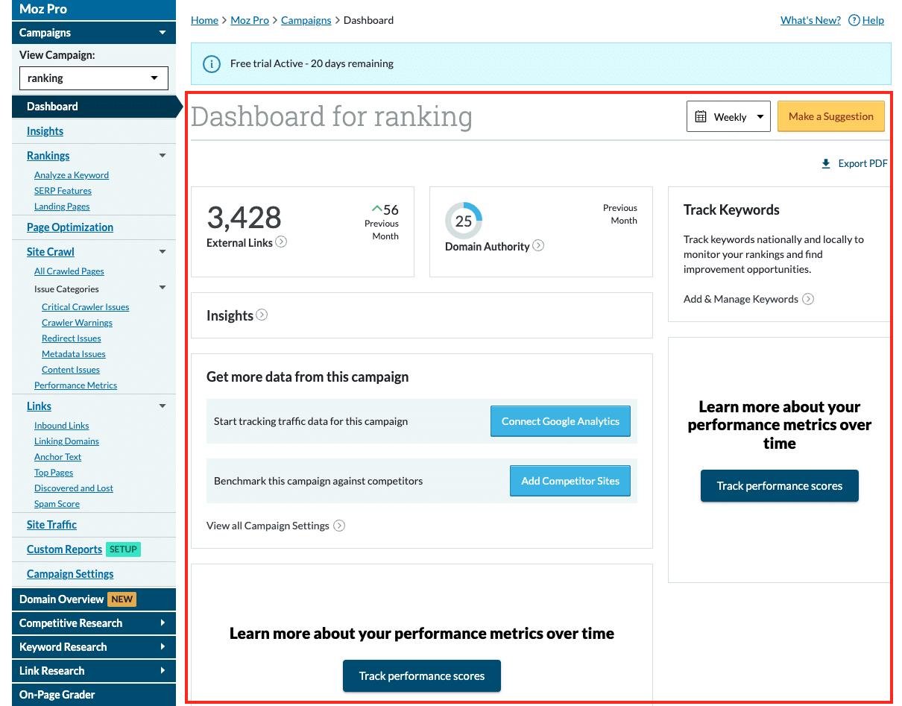Open the Domain Overview menu item
Image resolution: width=902 pixels, height=706 pixels.
coord(62,599)
